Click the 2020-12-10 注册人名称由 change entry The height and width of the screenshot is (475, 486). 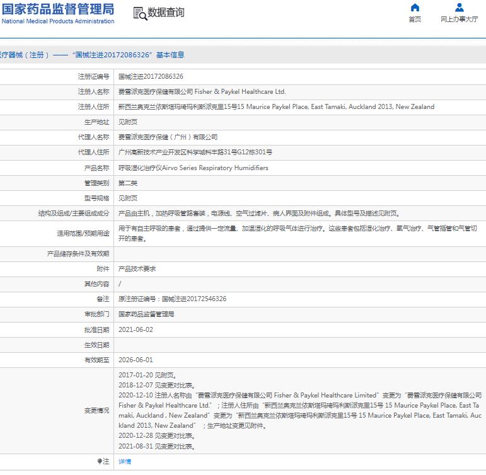(300, 410)
